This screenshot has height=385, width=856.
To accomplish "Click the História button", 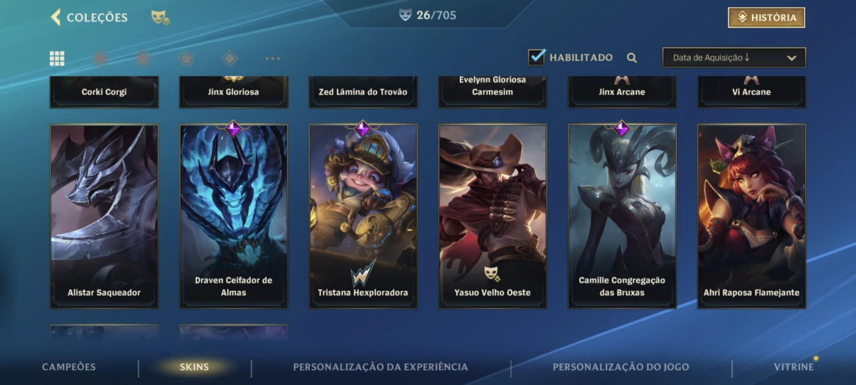I will click(x=766, y=18).
